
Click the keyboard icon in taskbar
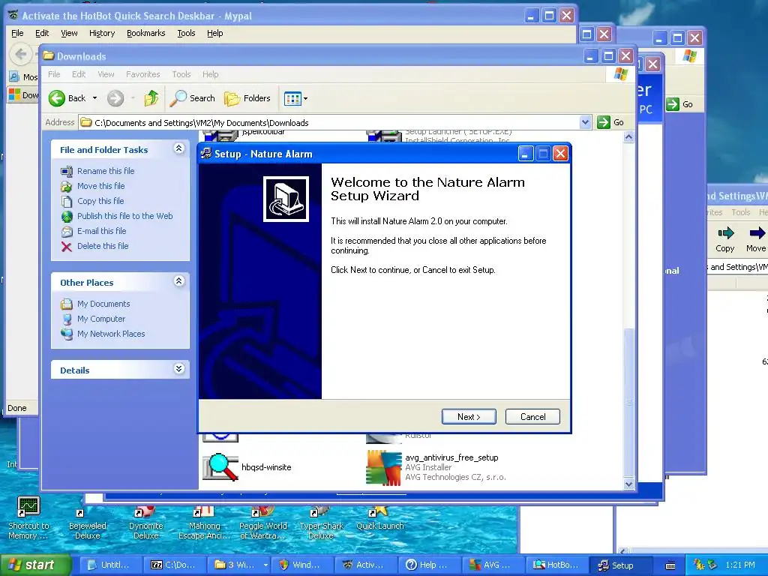[x=670, y=565]
